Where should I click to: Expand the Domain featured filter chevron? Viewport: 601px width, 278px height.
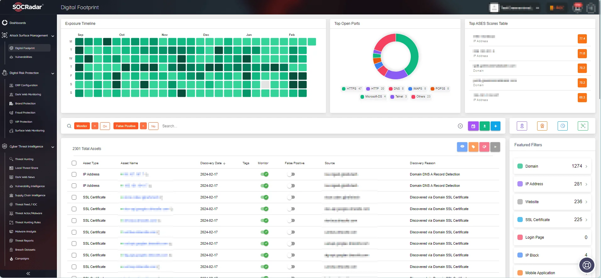tap(586, 166)
